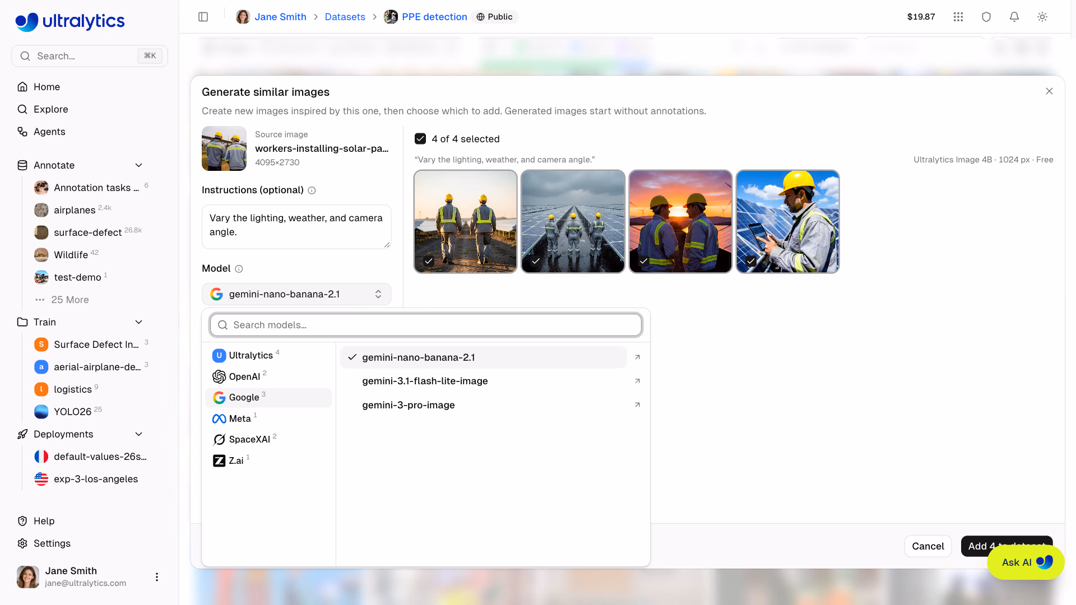Open Jane Smith account options menu
1076x605 pixels.
[x=157, y=577]
